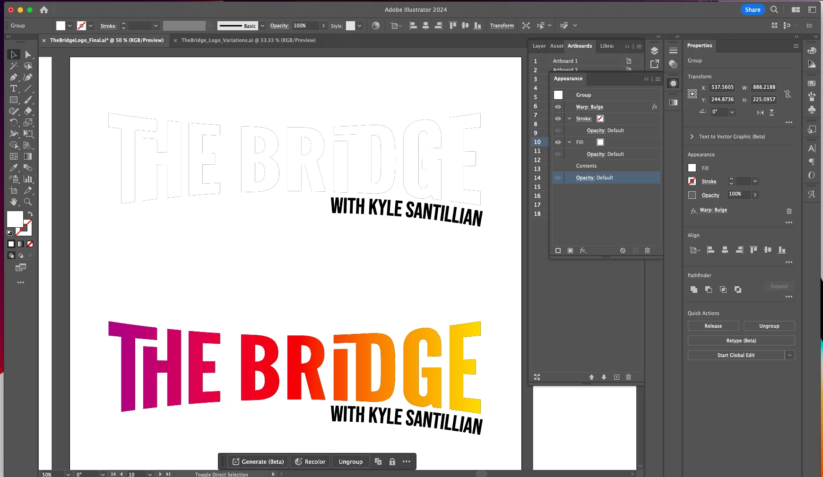The image size is (823, 477).
Task: Switch to TheBridge_Logo_Variations.ai document tab
Action: [248, 41]
